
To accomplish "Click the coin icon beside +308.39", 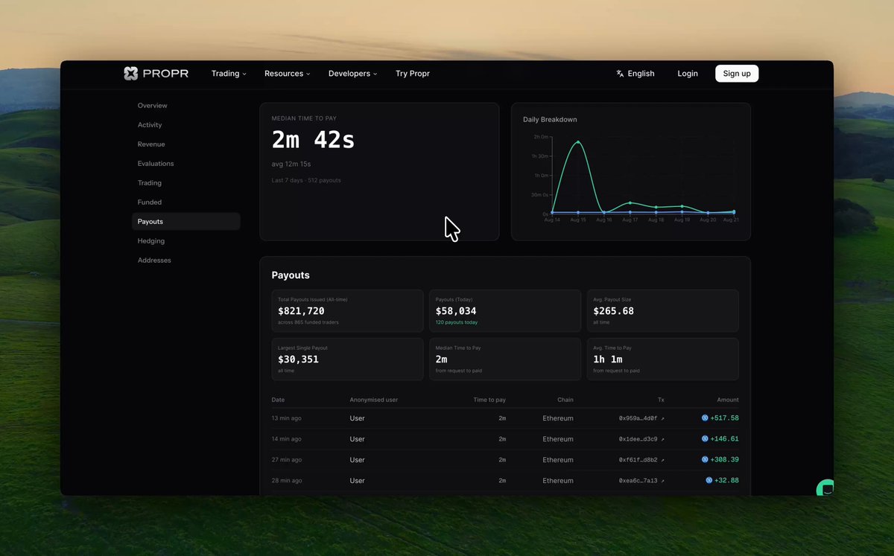I will (x=705, y=460).
